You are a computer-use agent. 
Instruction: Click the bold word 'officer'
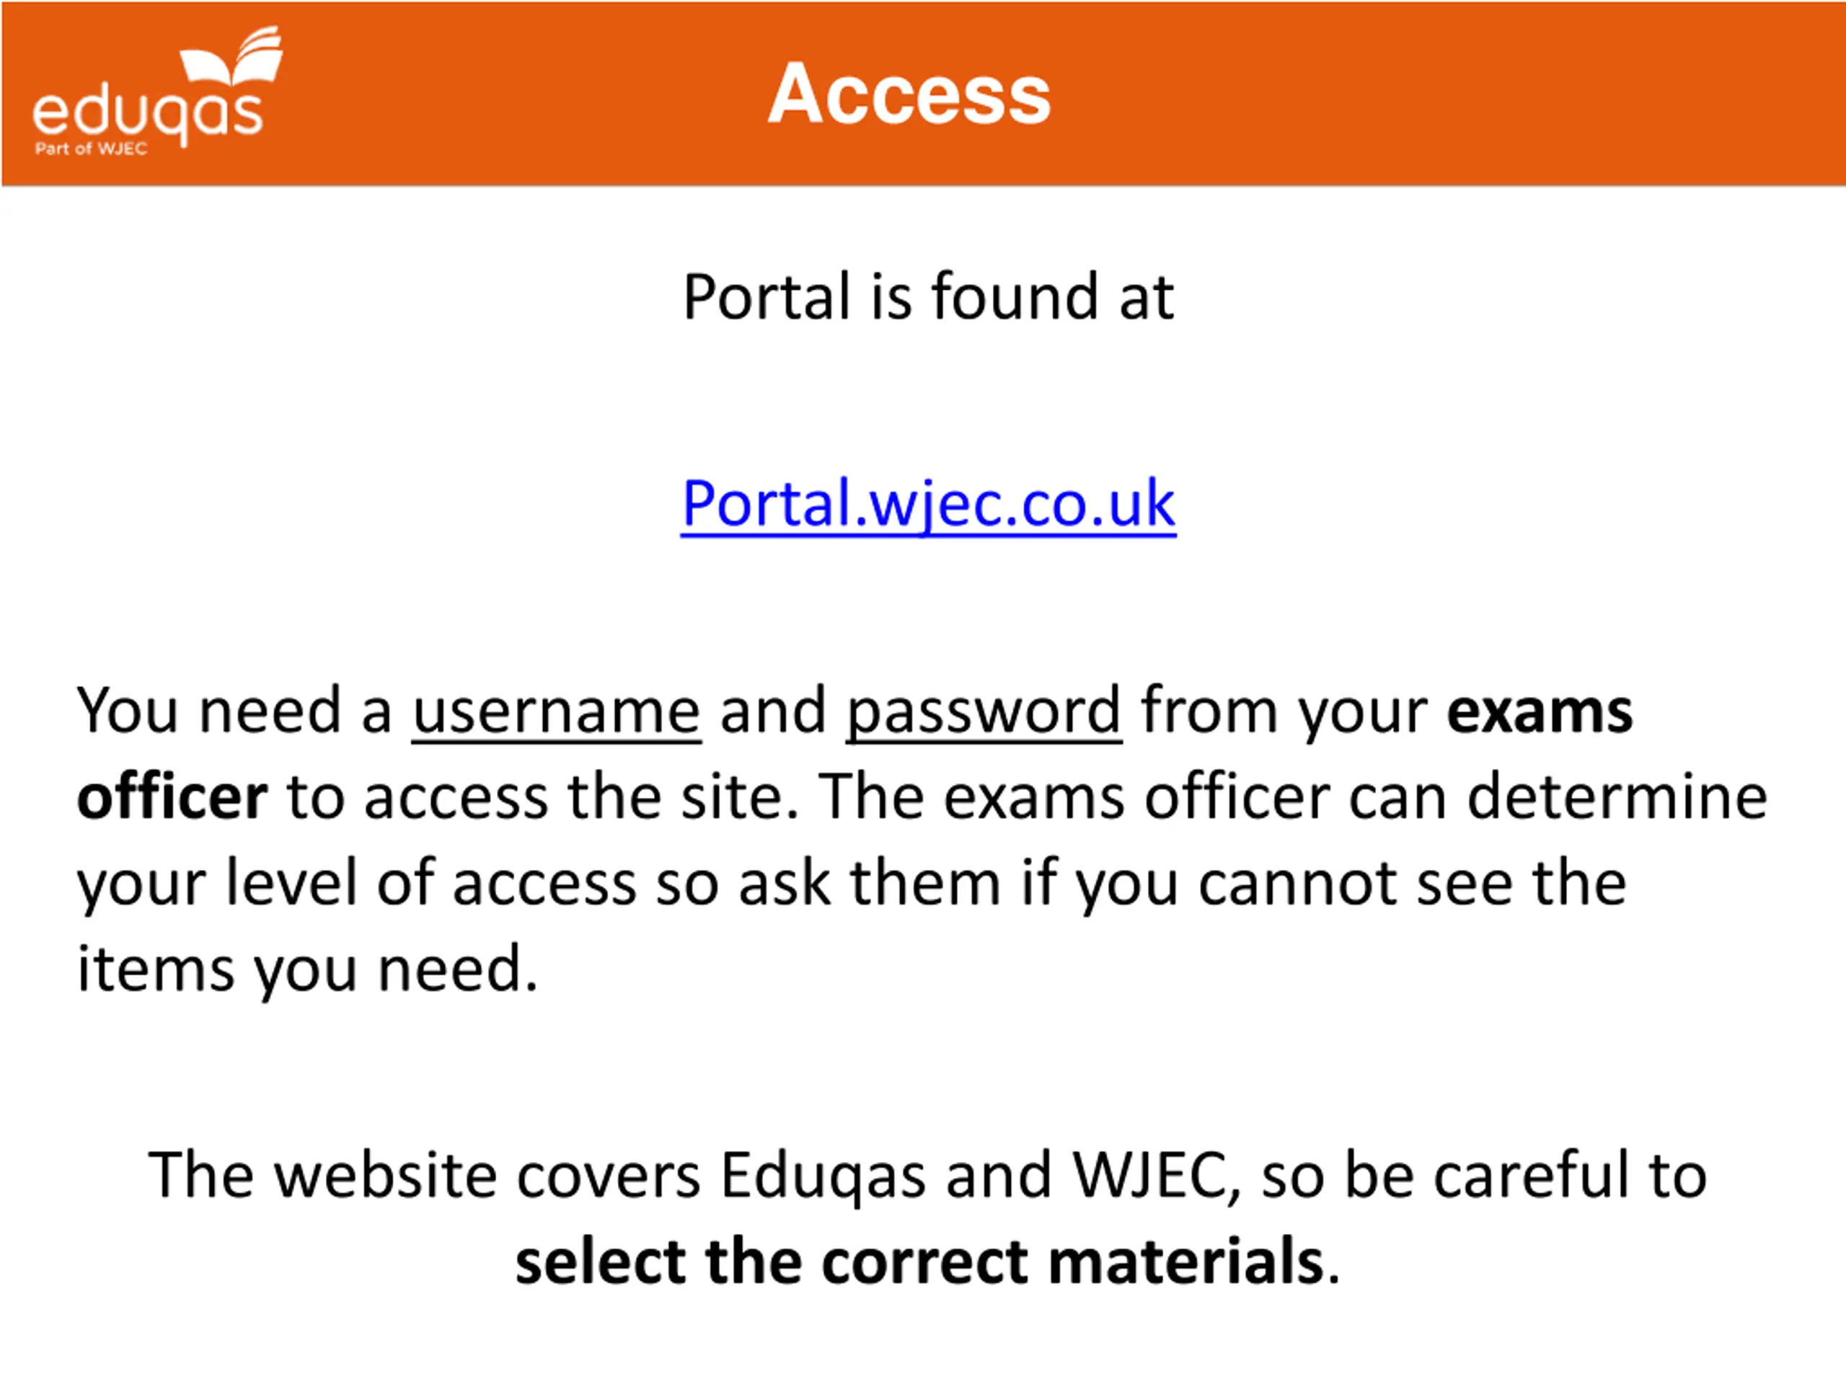172,797
